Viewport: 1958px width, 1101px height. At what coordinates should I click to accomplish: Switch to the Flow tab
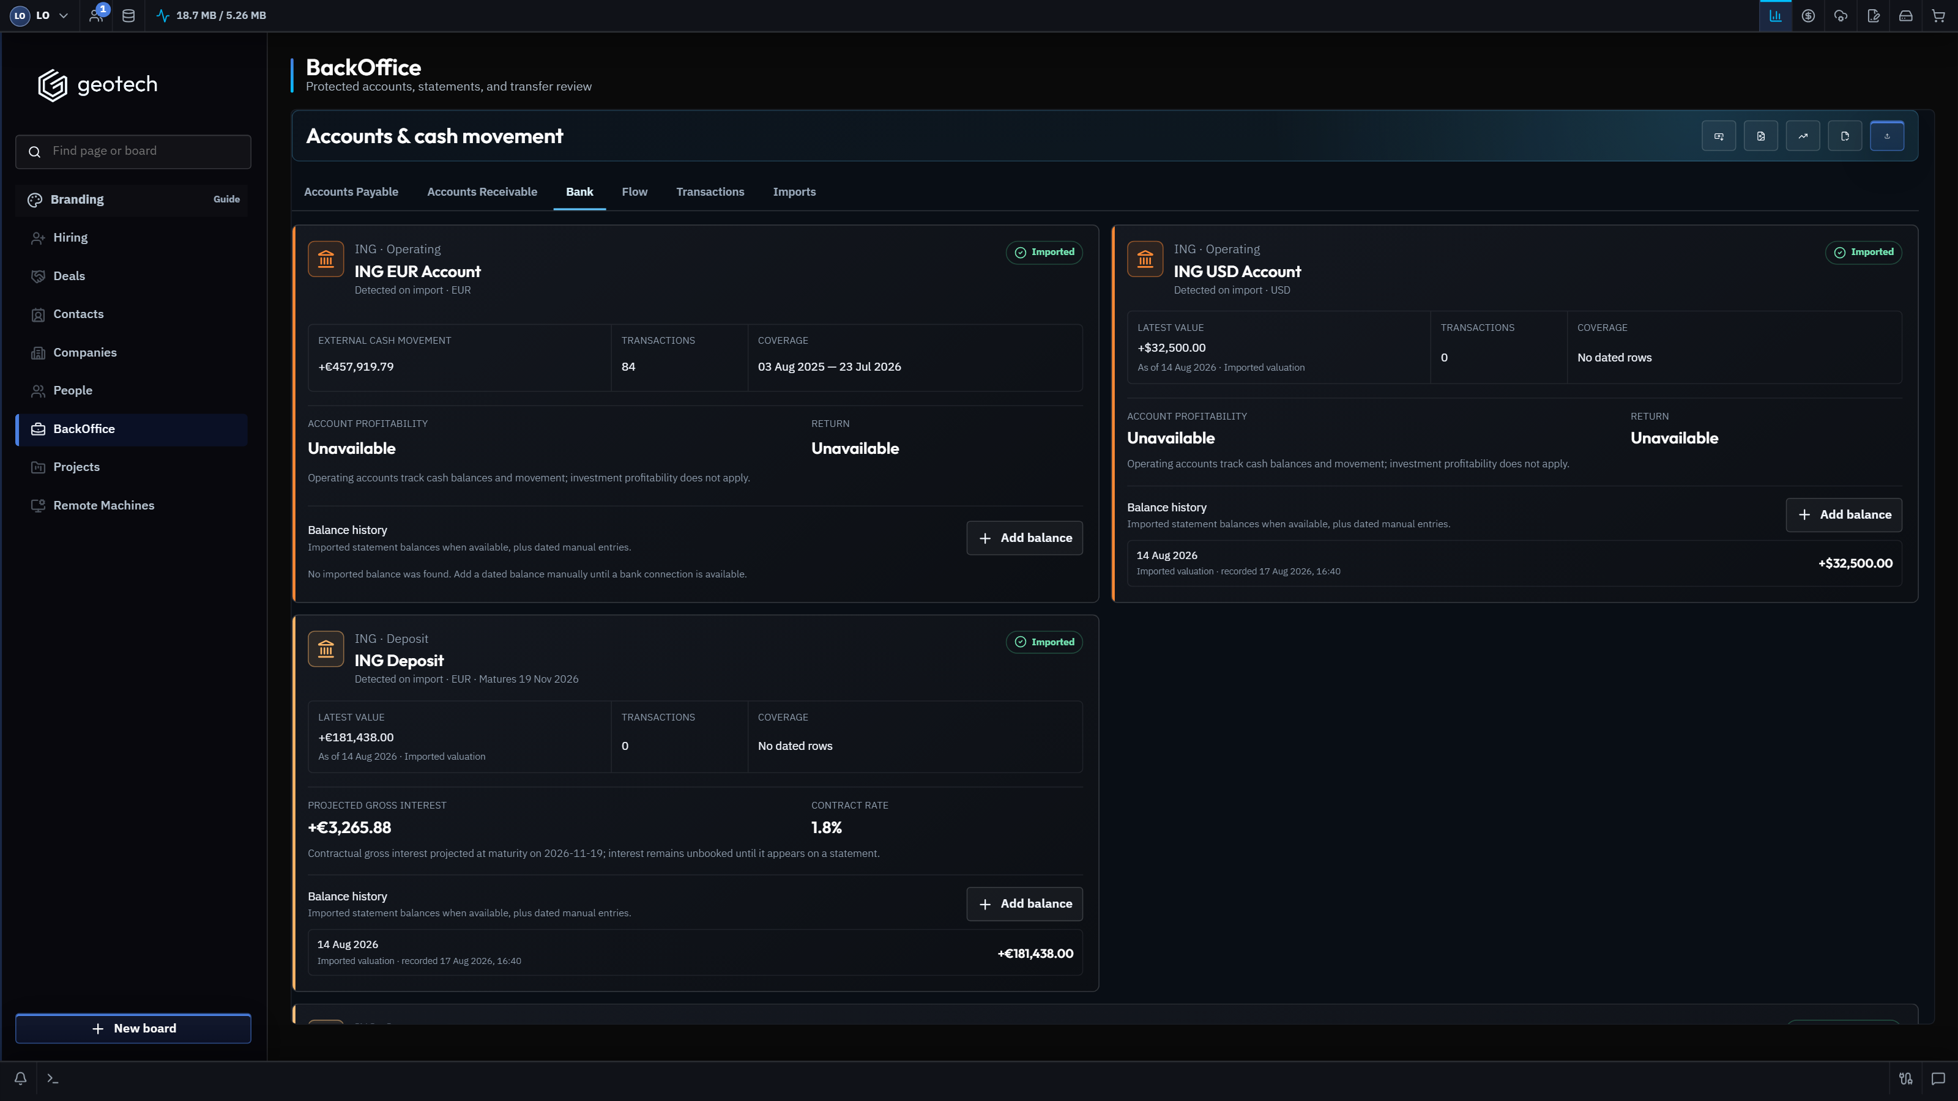pos(635,191)
